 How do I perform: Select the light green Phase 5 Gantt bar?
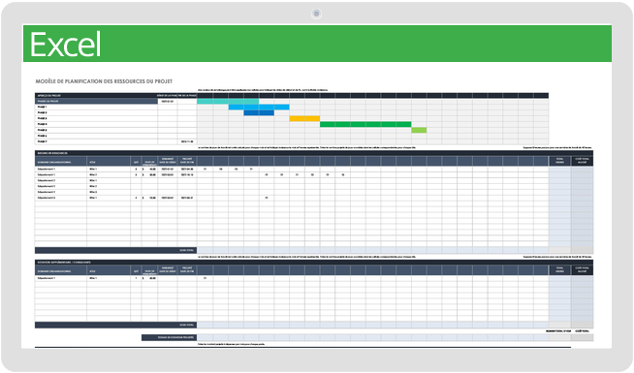419,130
